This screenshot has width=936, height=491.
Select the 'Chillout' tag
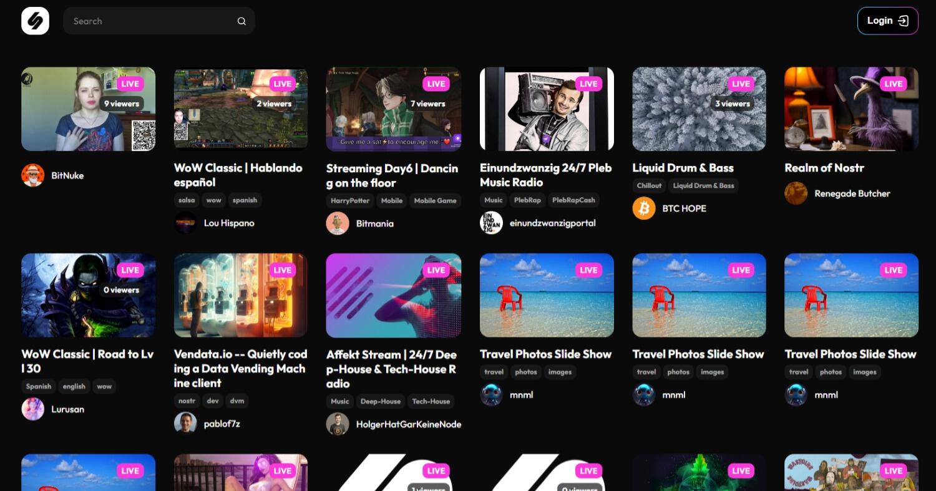[649, 185]
